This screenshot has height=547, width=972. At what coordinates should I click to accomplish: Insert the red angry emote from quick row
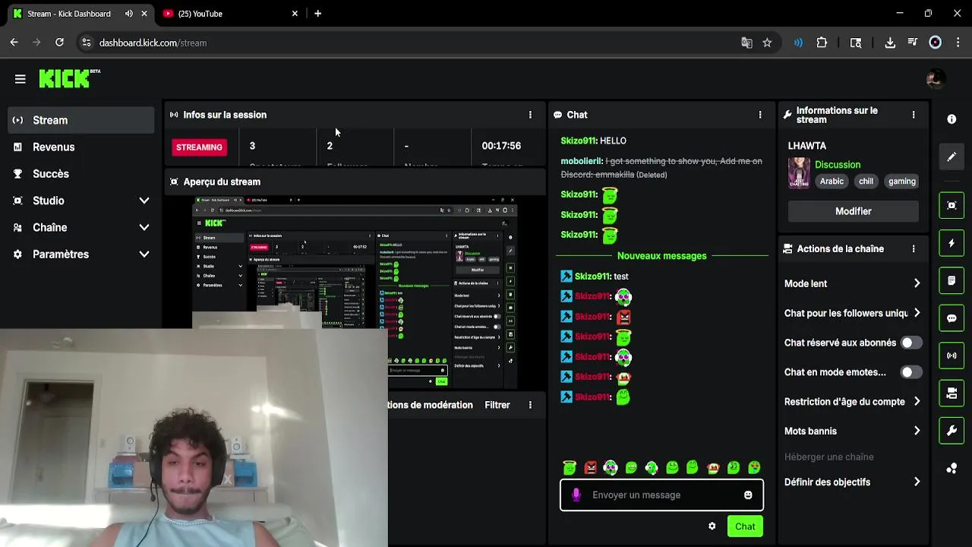(590, 468)
